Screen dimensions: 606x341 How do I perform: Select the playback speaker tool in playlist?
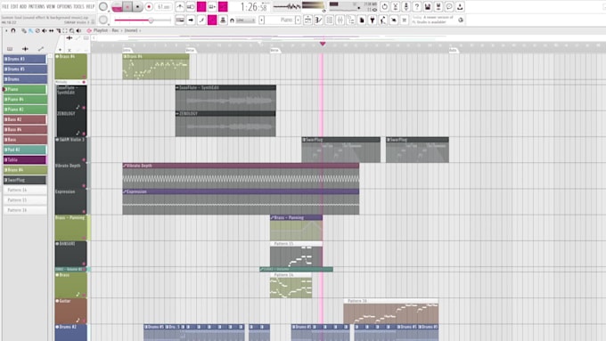coord(78,30)
